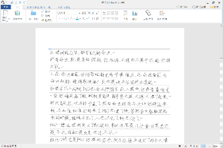
Task: Click inside the handwritten document page
Action: point(110,92)
